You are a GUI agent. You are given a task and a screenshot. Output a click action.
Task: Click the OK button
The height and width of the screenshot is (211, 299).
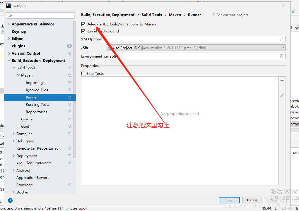click(x=229, y=200)
